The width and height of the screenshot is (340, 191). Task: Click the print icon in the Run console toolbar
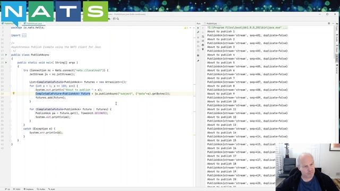click(203, 45)
